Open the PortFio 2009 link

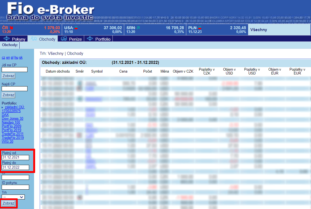(x=11, y=126)
